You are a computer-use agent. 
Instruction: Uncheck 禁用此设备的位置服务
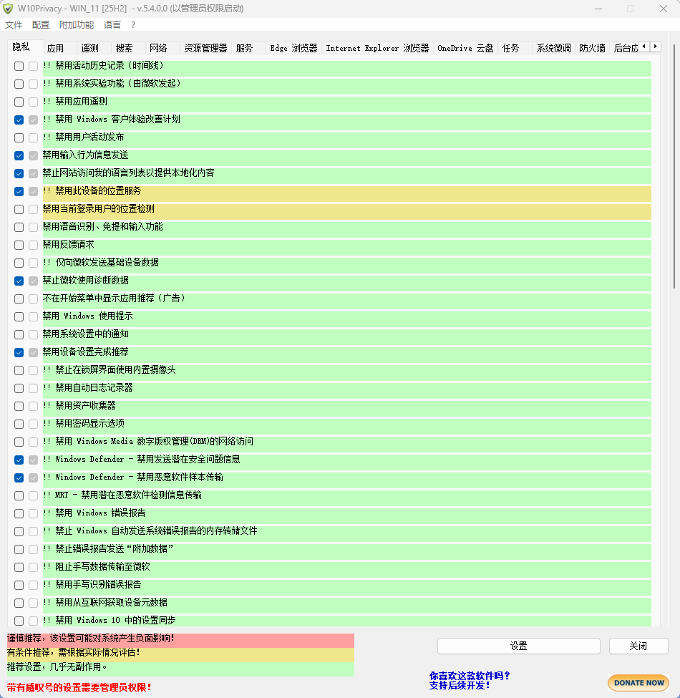click(19, 191)
